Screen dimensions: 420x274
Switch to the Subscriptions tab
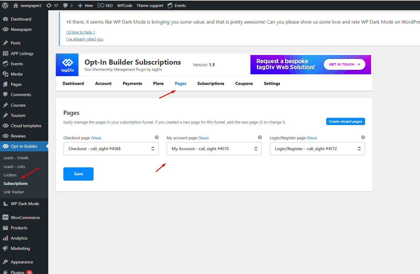[211, 83]
